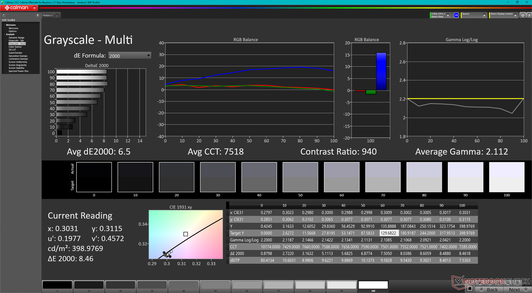Collapse the Welcome tree section
Image resolution: width=532 pixels, height=293 pixels.
point(4,25)
